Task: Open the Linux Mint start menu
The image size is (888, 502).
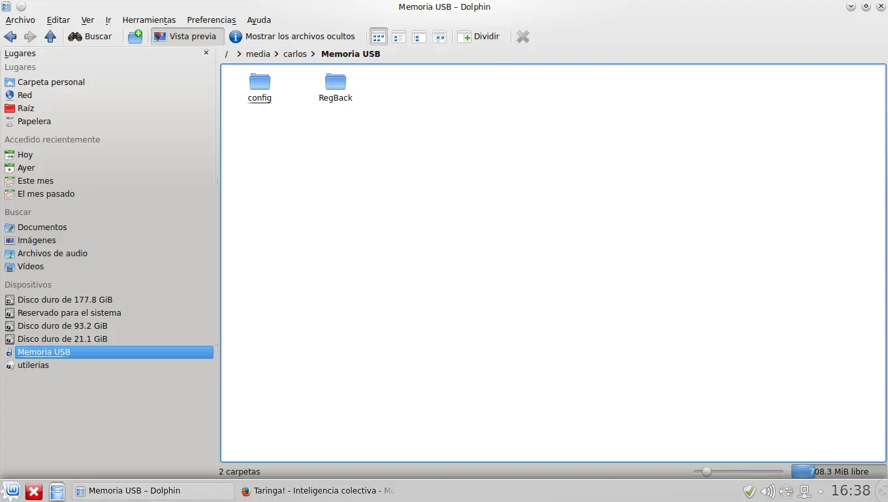Action: tap(11, 491)
